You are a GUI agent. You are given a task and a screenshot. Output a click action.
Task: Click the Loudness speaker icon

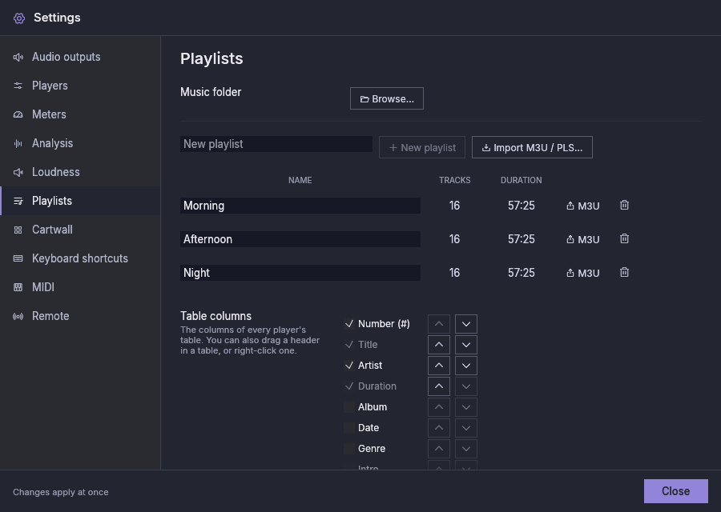pos(18,172)
